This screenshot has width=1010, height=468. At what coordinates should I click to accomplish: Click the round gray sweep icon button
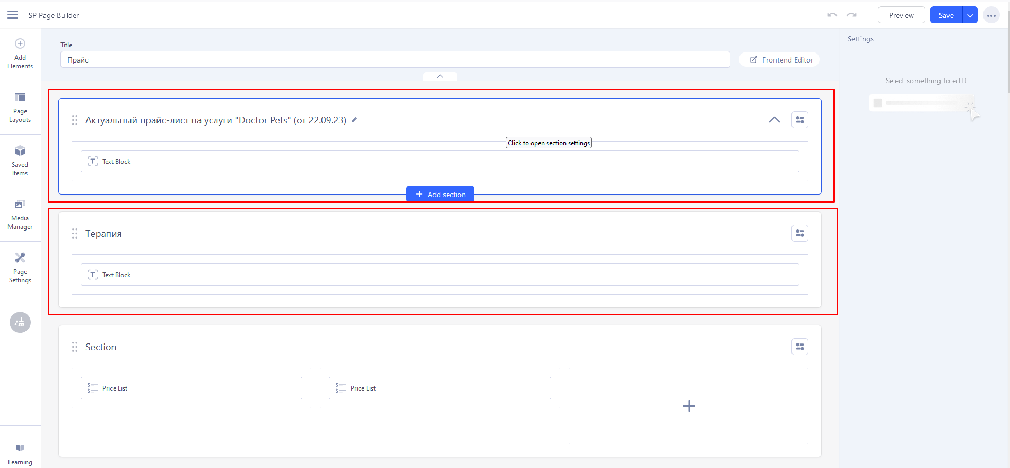pos(20,322)
